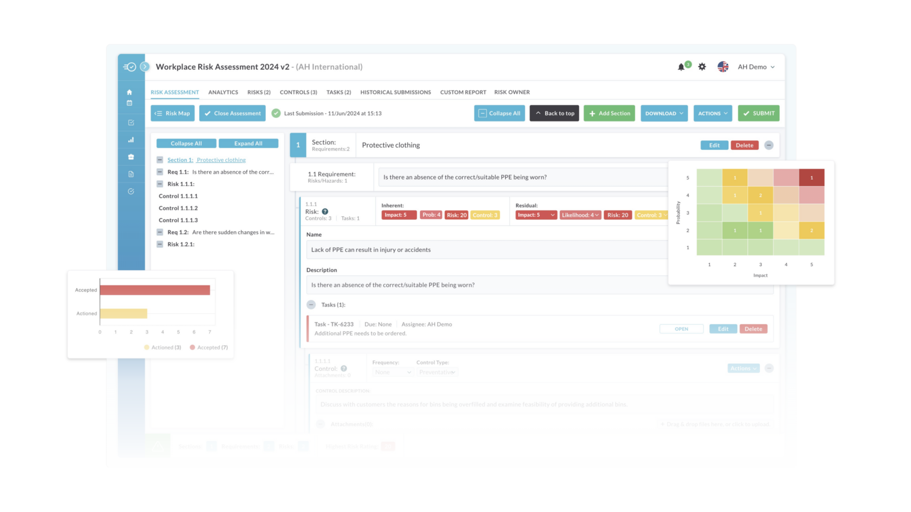Screen dimensions: 911x512
Task: Click the UK flag language icon
Action: pyautogui.click(x=722, y=67)
